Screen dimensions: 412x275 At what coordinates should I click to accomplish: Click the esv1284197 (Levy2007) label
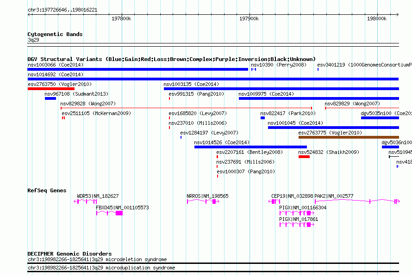(x=209, y=133)
